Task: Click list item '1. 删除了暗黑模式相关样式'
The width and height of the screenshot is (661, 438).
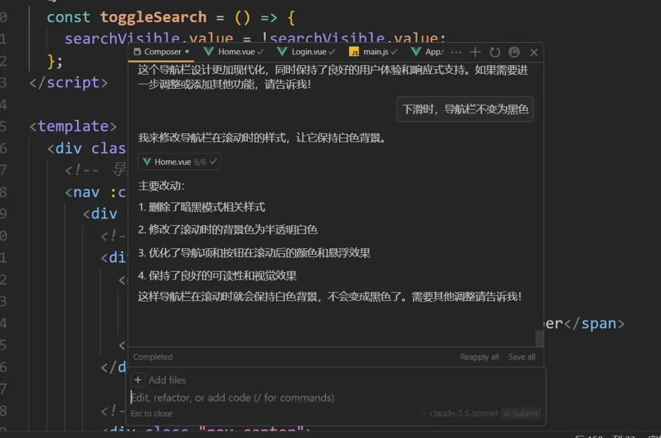Action: [x=201, y=207]
